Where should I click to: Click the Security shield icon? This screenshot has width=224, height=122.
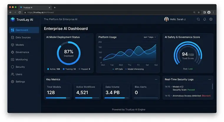[13, 67]
